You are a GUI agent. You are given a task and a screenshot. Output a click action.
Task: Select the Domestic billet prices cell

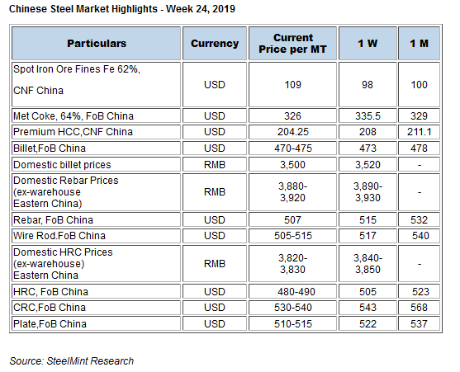click(x=97, y=165)
